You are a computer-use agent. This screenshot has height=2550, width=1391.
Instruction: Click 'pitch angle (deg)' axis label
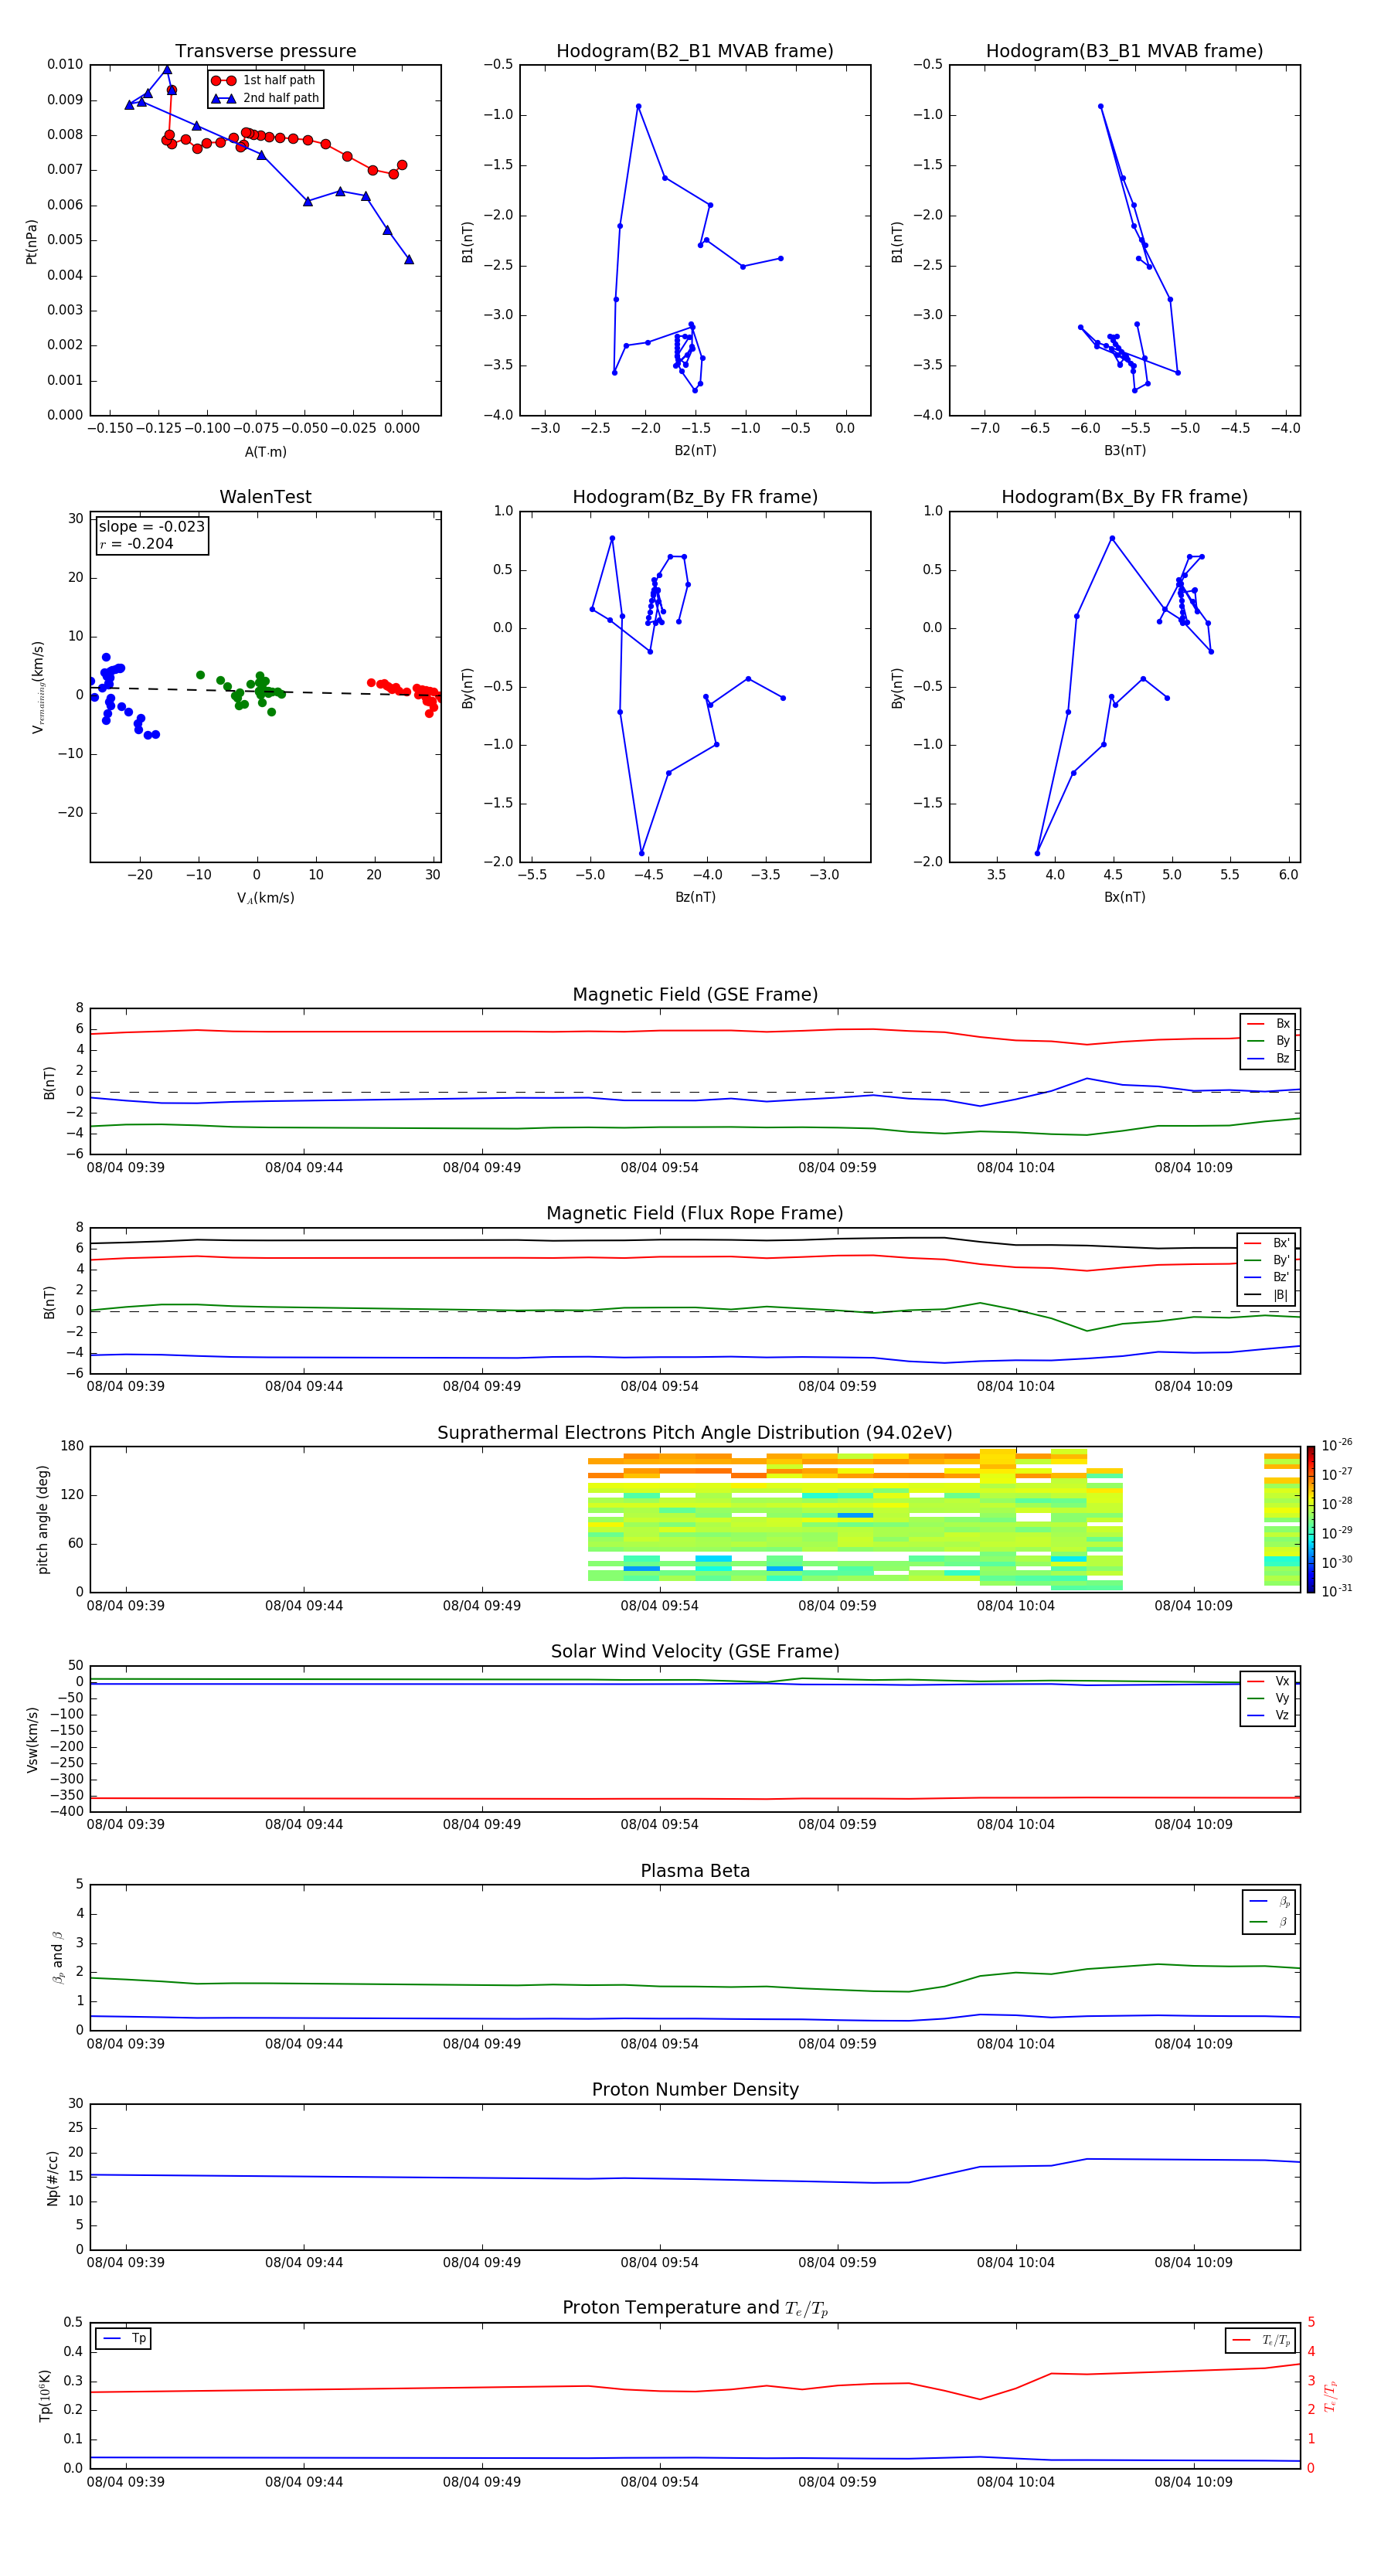(x=43, y=1519)
